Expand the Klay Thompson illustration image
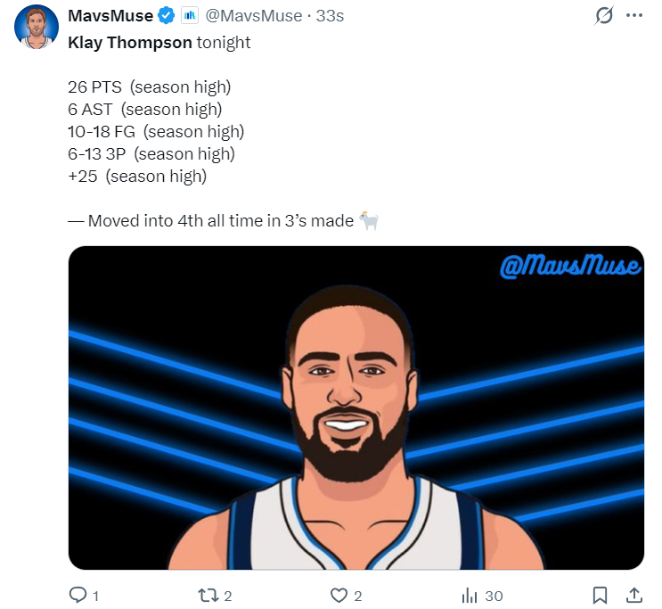Image resolution: width=662 pixels, height=609 pixels. [x=356, y=407]
